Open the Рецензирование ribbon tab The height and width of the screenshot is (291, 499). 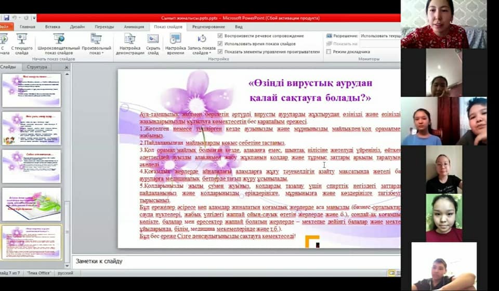click(208, 27)
